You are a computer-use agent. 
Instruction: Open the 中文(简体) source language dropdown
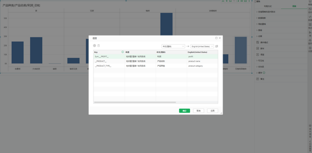pyautogui.click(x=173, y=46)
